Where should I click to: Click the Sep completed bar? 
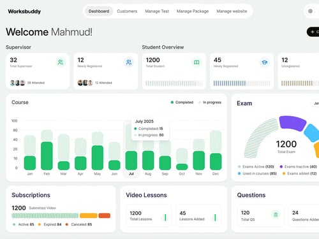[x=165, y=163]
